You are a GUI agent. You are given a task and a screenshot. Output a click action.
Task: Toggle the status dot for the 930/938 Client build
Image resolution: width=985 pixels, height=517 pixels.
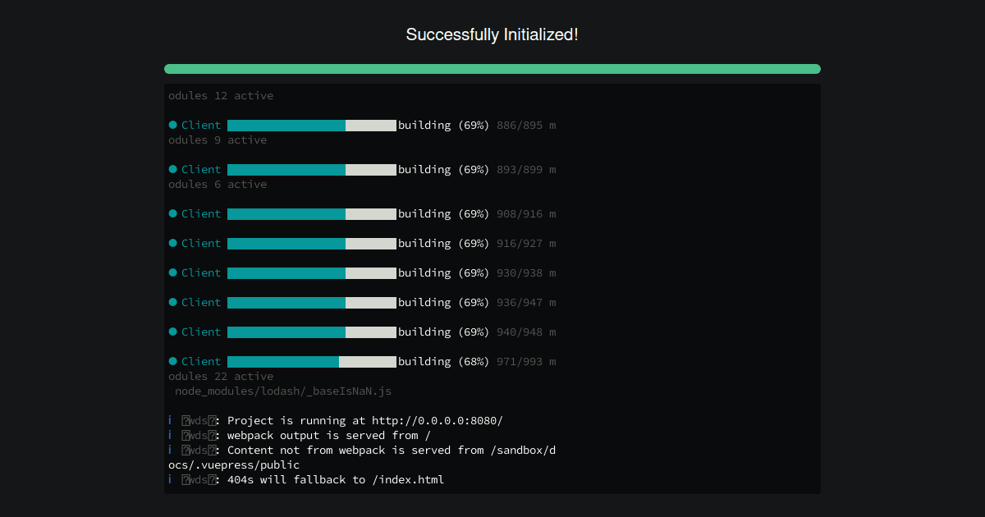pyautogui.click(x=172, y=272)
